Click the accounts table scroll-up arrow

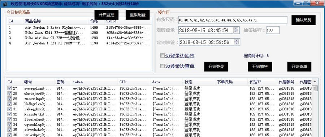click(315, 82)
